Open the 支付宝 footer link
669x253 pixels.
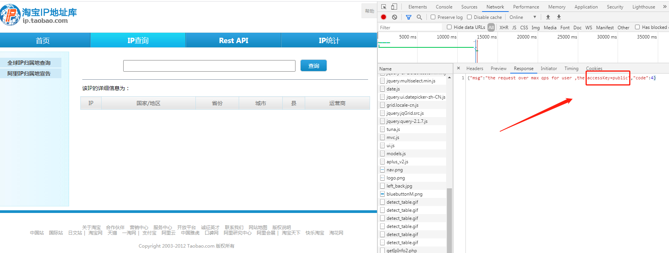pyautogui.click(x=149, y=233)
